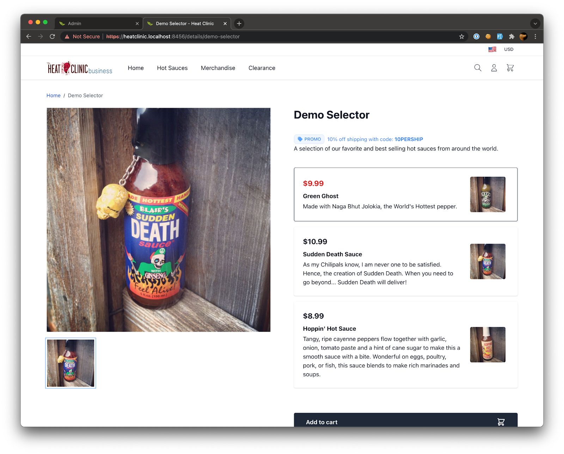The width and height of the screenshot is (564, 454).
Task: Open the blue FI extension icon
Action: tap(500, 36)
